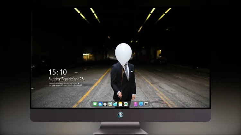Open the blue App Store icon
This screenshot has height=135, width=241.
click(x=141, y=104)
